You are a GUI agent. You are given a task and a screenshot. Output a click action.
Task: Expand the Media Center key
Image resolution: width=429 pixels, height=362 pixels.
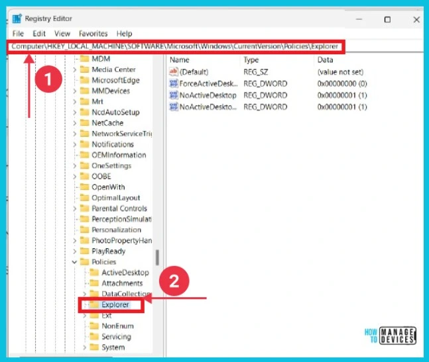tap(75, 69)
